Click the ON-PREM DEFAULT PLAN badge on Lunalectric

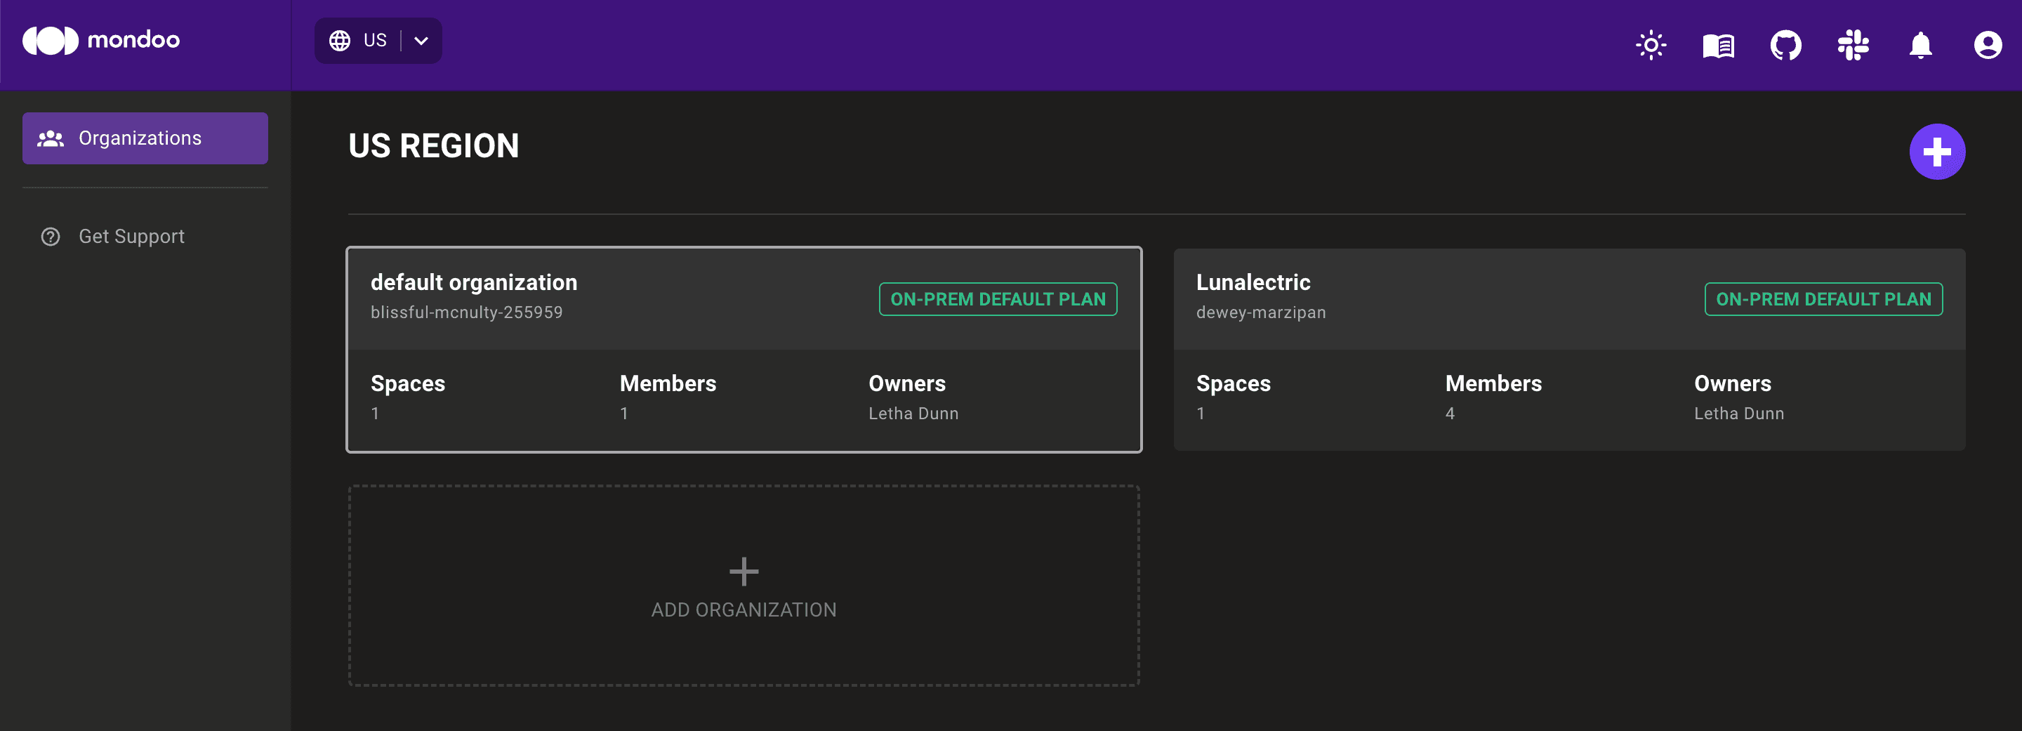pos(1823,298)
